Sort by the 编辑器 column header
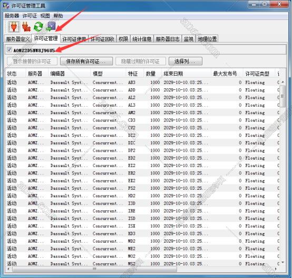292x278 pixels. [70, 73]
